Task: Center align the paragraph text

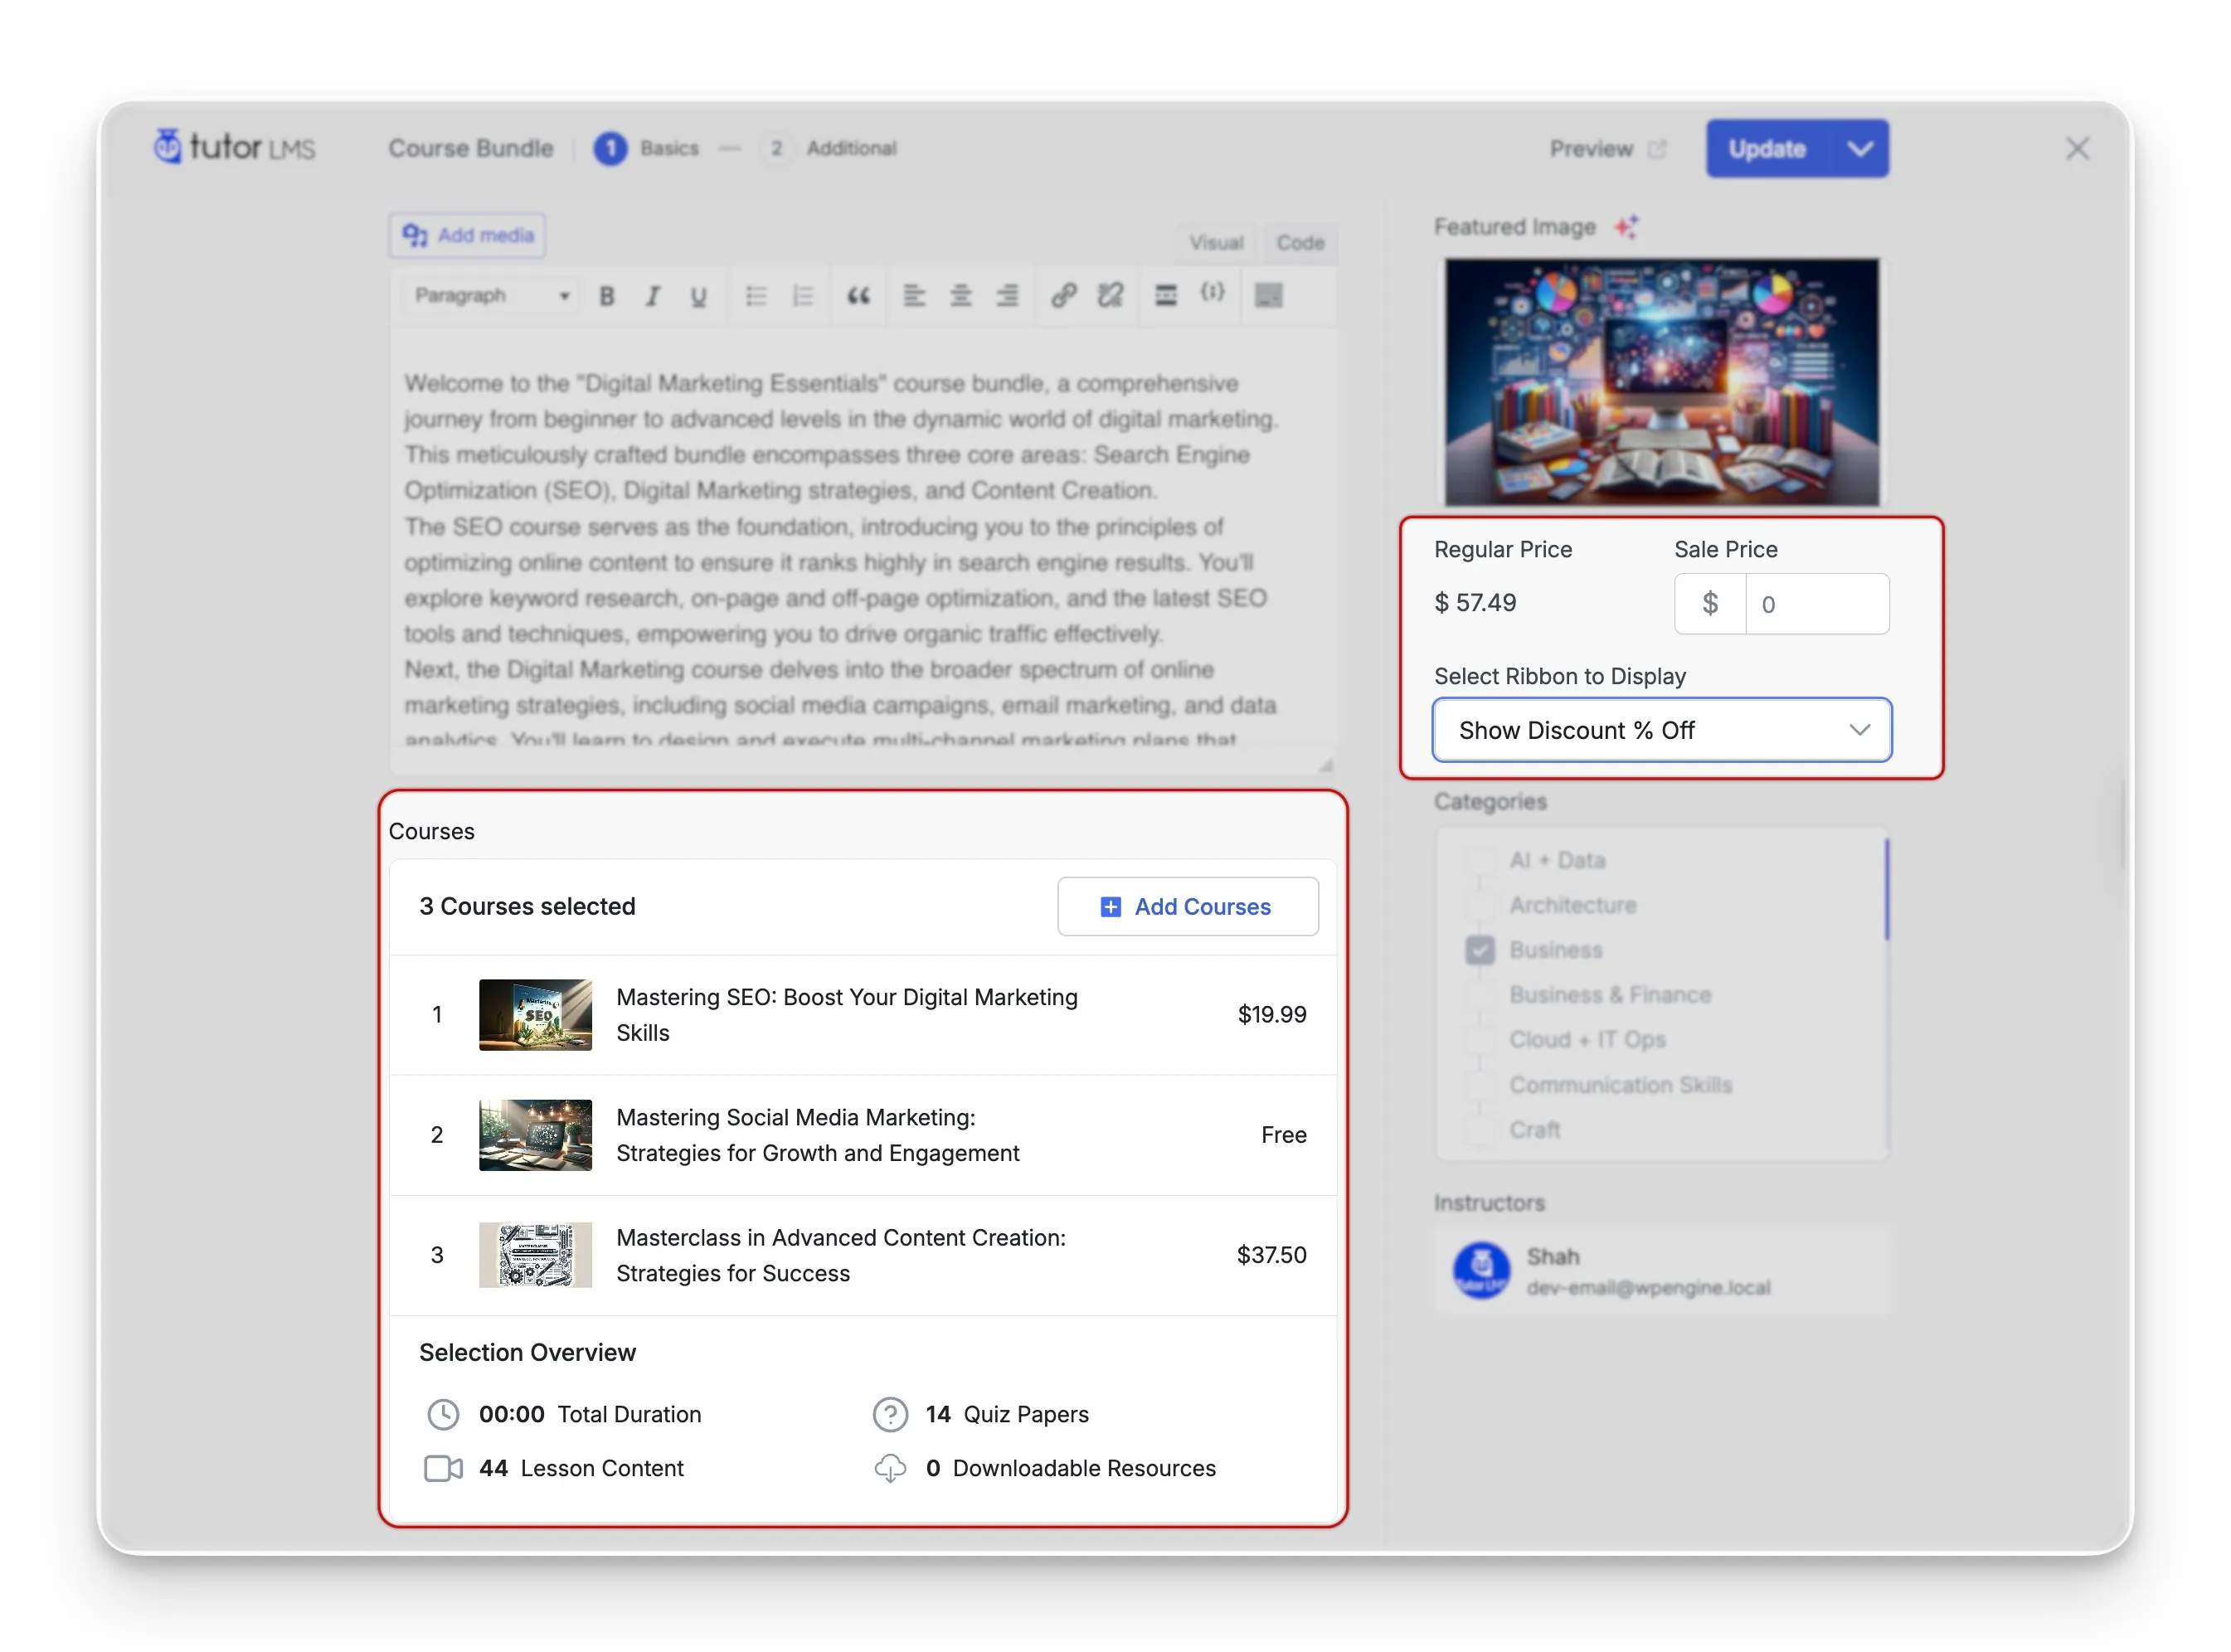Action: pyautogui.click(x=960, y=296)
